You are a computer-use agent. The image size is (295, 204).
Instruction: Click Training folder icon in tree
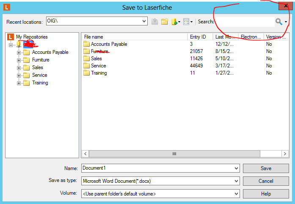tap(27, 83)
